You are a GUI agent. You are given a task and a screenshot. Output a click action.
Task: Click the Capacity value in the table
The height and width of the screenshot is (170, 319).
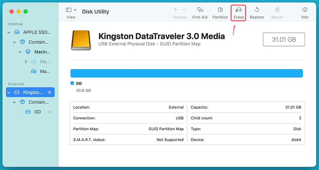pyautogui.click(x=293, y=107)
